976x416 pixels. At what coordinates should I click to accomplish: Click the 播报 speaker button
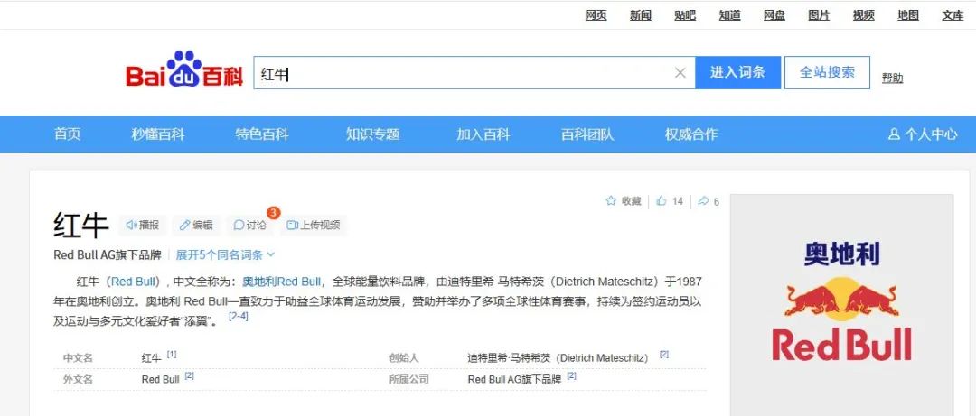click(x=143, y=225)
